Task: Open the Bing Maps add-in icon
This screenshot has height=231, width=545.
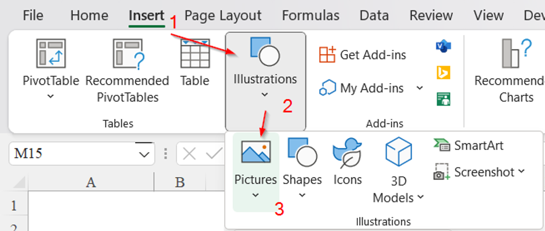Action: click(443, 73)
